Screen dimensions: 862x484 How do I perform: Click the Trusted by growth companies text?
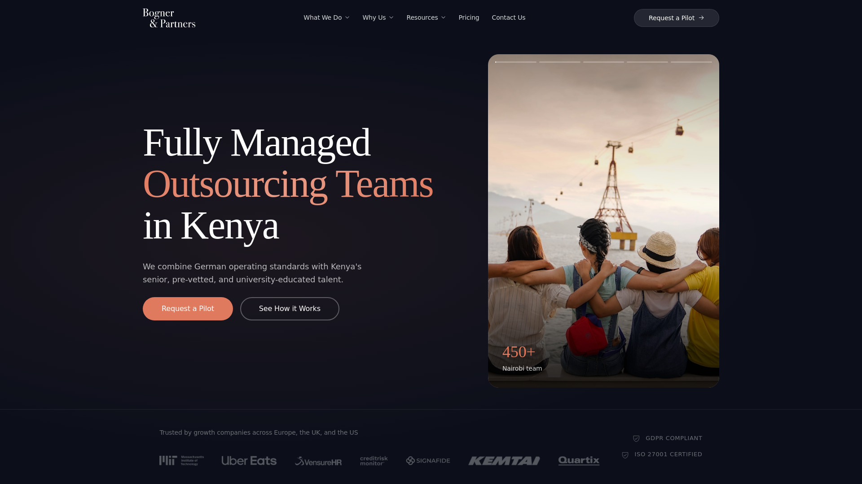259,432
